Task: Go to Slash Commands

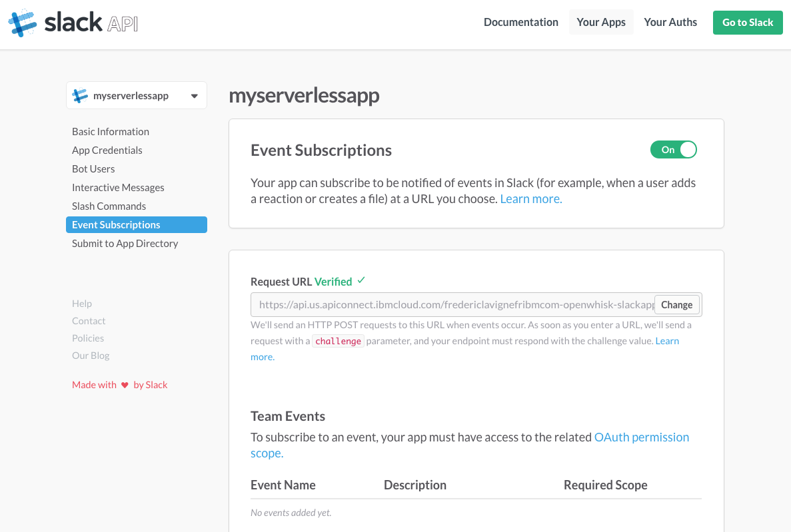Action: (x=109, y=206)
